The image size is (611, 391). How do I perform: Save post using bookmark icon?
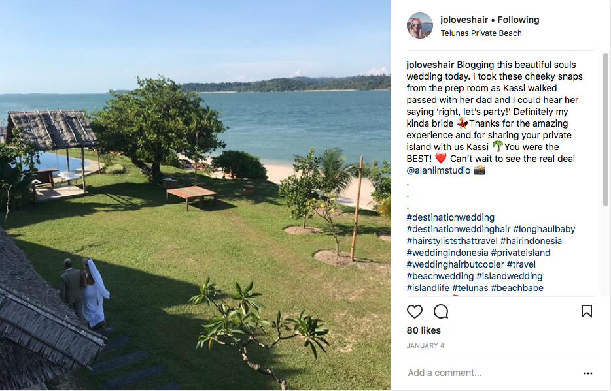point(586,311)
